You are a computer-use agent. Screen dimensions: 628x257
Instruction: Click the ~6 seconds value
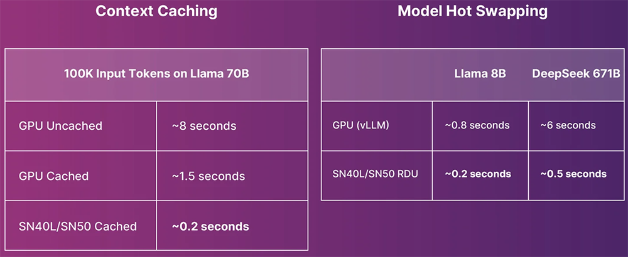tap(568, 125)
